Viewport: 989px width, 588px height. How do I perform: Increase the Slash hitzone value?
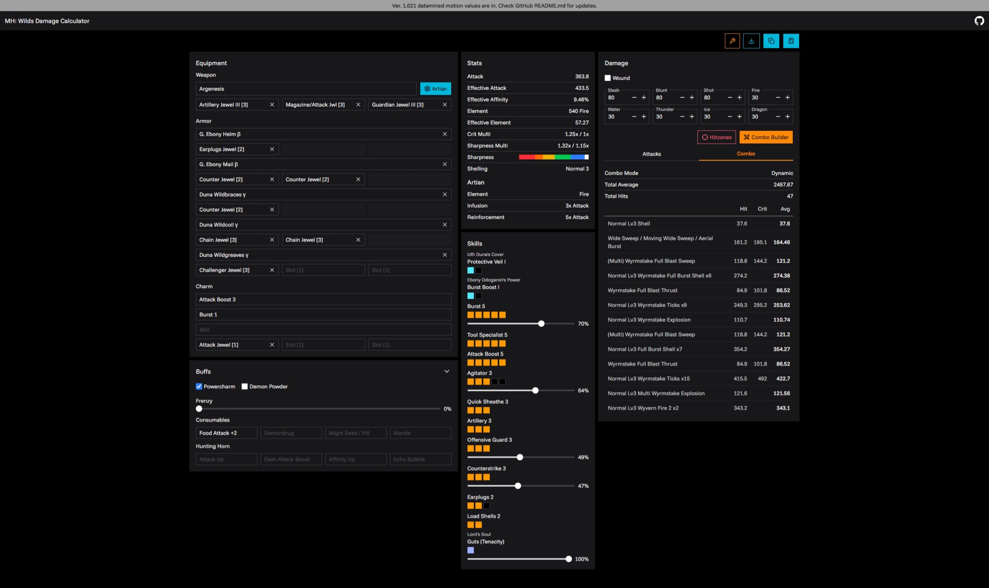tap(644, 97)
